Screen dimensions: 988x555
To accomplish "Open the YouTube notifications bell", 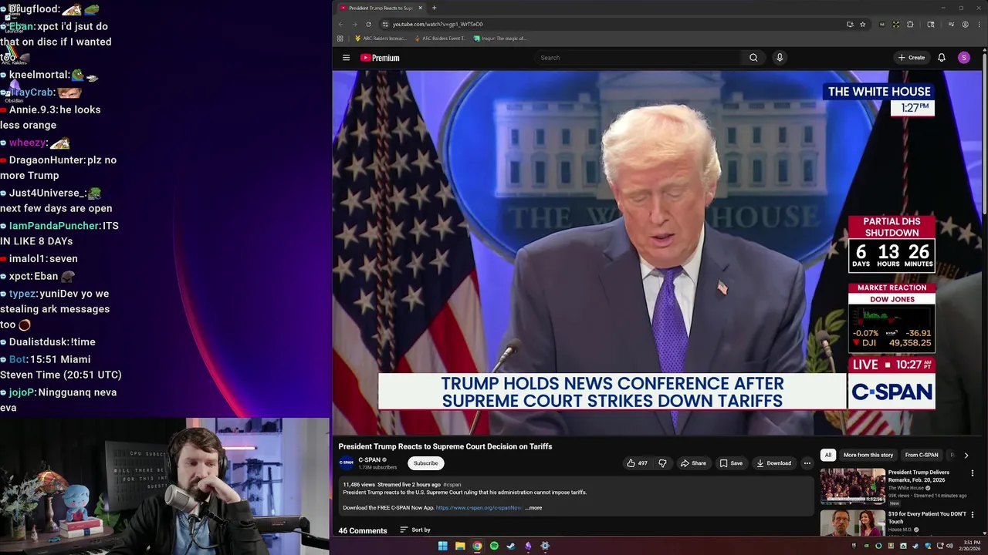I will (942, 58).
